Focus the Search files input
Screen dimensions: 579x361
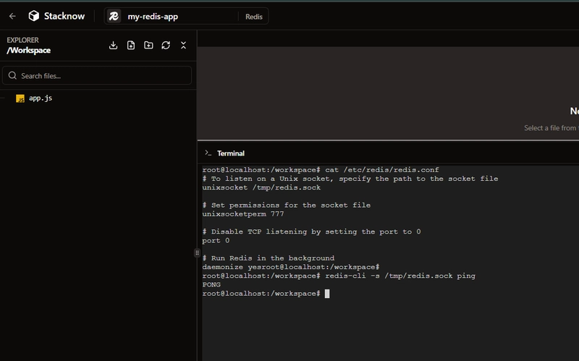[101, 75]
